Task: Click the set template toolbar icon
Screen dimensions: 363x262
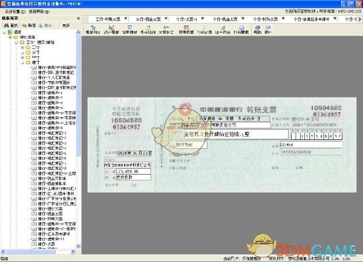Action: click(129, 28)
